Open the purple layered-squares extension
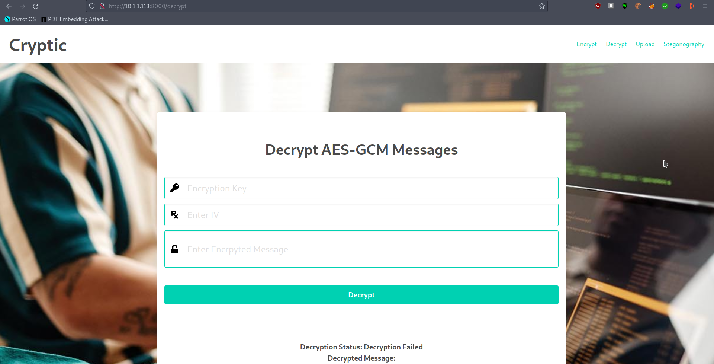This screenshot has height=364, width=714. pos(678,6)
